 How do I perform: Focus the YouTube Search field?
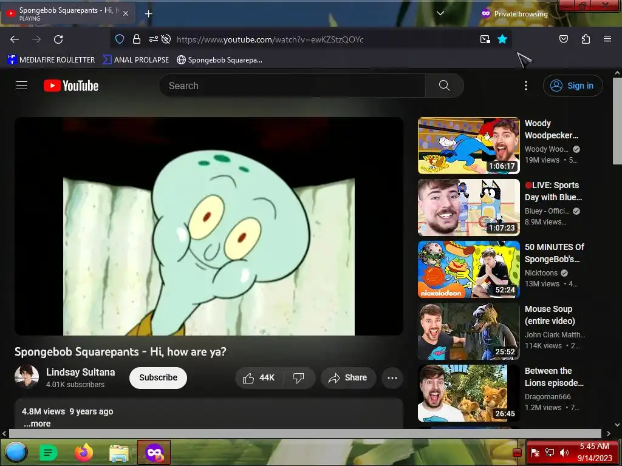pos(292,86)
